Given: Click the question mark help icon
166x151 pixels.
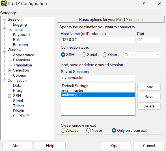Looking at the screenshot, I should pos(143,3).
